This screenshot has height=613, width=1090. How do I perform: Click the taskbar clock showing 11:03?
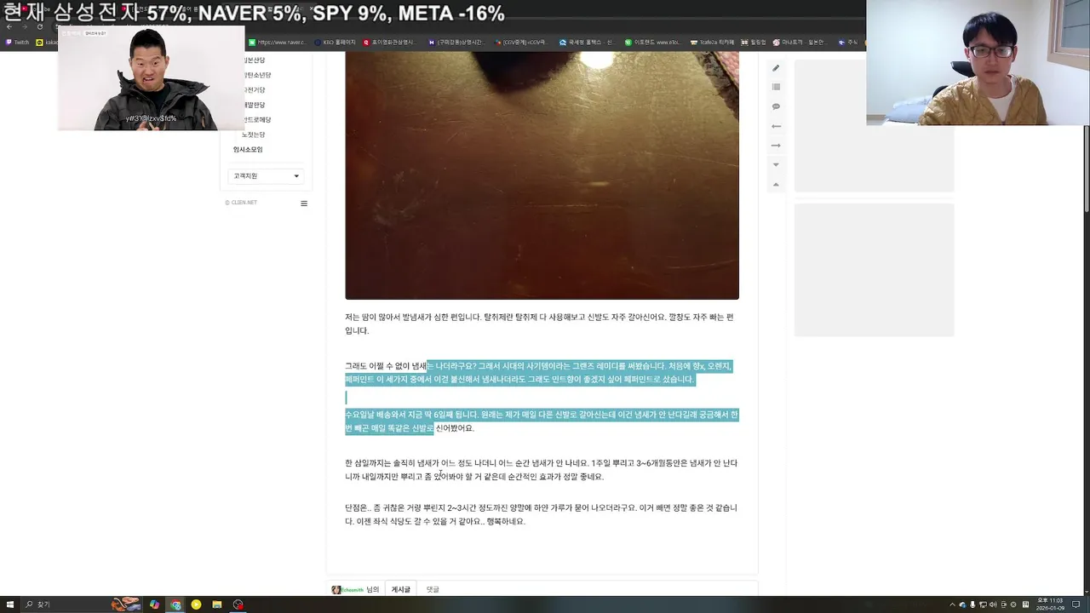[1048, 604]
